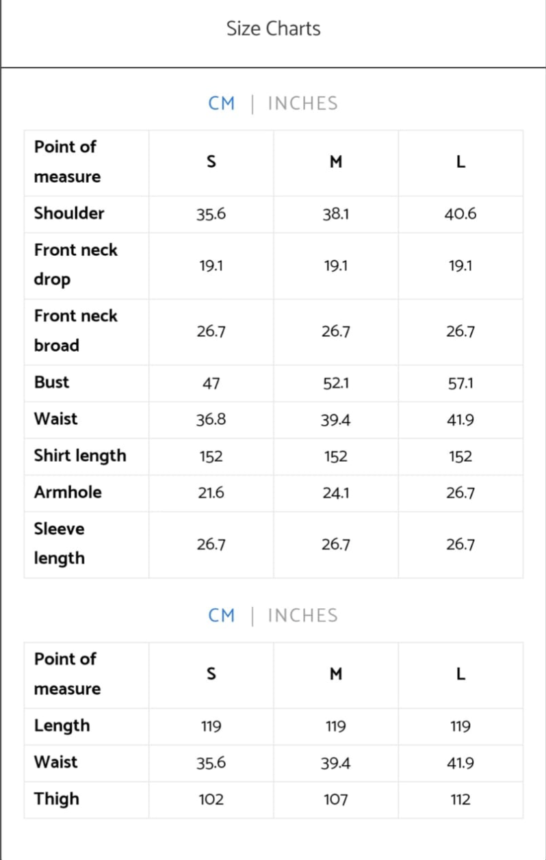This screenshot has width=546, height=860.
Task: Switch the second size chart to INCHES
Action: (302, 616)
